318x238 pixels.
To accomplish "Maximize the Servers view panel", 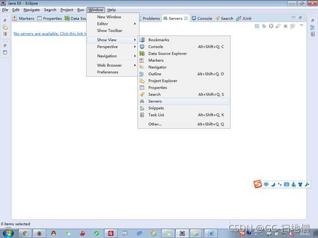I will point(300,18).
